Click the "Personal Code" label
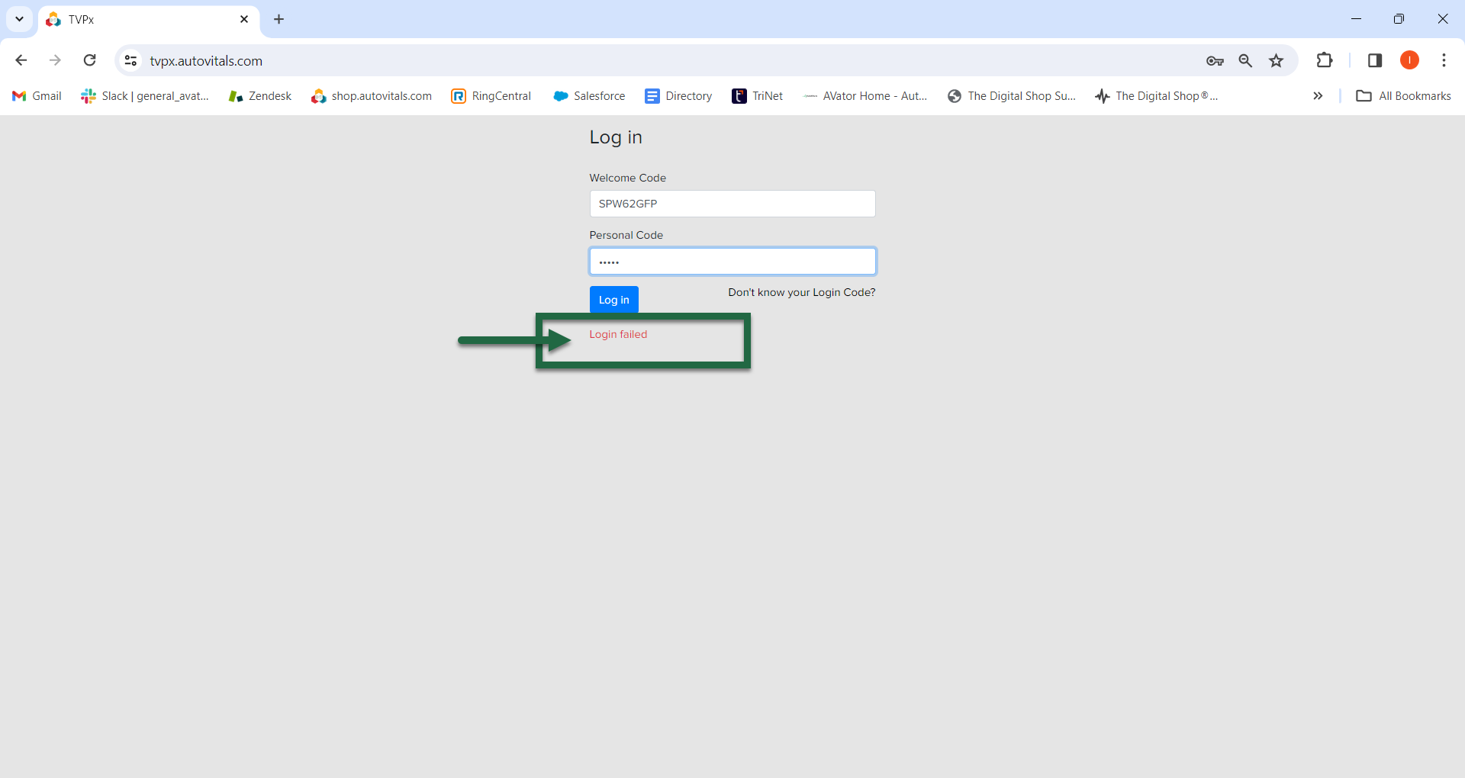Viewport: 1465px width, 778px height. click(x=626, y=235)
